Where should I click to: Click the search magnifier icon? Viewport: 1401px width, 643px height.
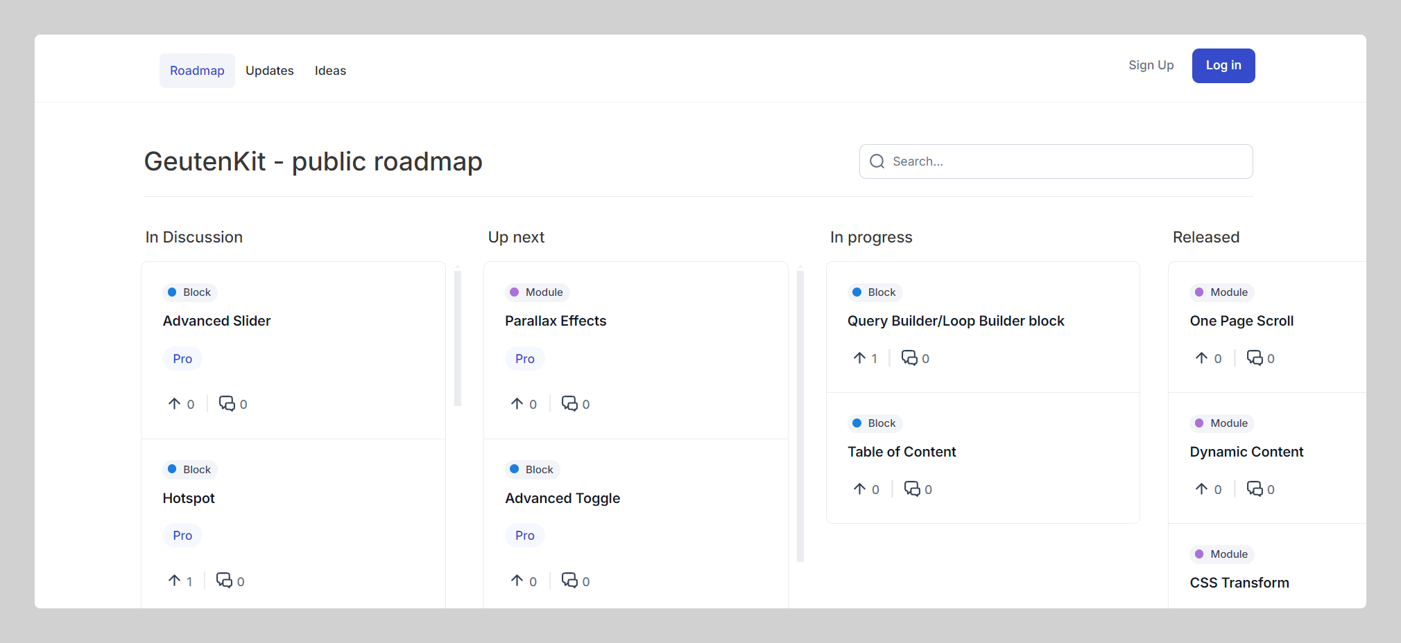pos(877,161)
